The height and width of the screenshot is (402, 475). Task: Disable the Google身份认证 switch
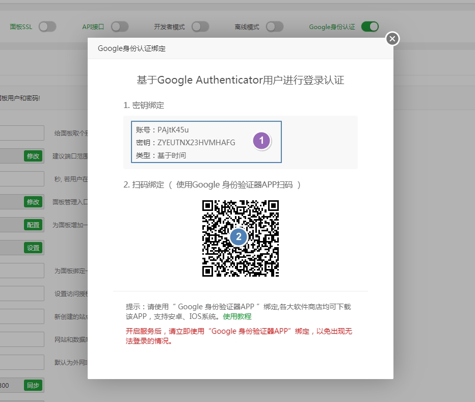coord(370,26)
